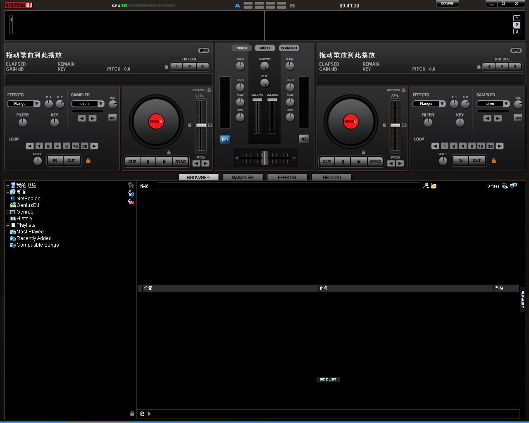Select GeniusDJ in the folder tree
The image size is (529, 423).
[28, 205]
